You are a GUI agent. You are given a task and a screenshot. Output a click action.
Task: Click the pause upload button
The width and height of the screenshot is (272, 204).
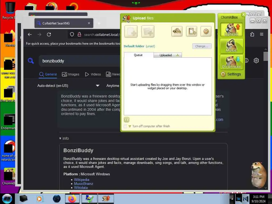(x=126, y=120)
